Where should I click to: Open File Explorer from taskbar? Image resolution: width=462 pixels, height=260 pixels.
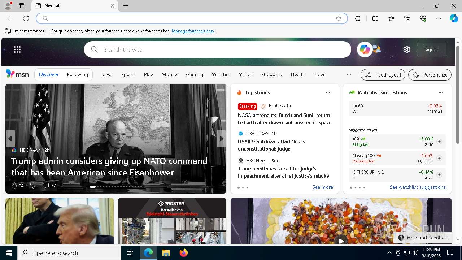point(166,253)
